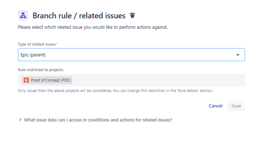The width and height of the screenshot is (258, 147).
Task: Save the branch rule
Action: tap(236, 106)
